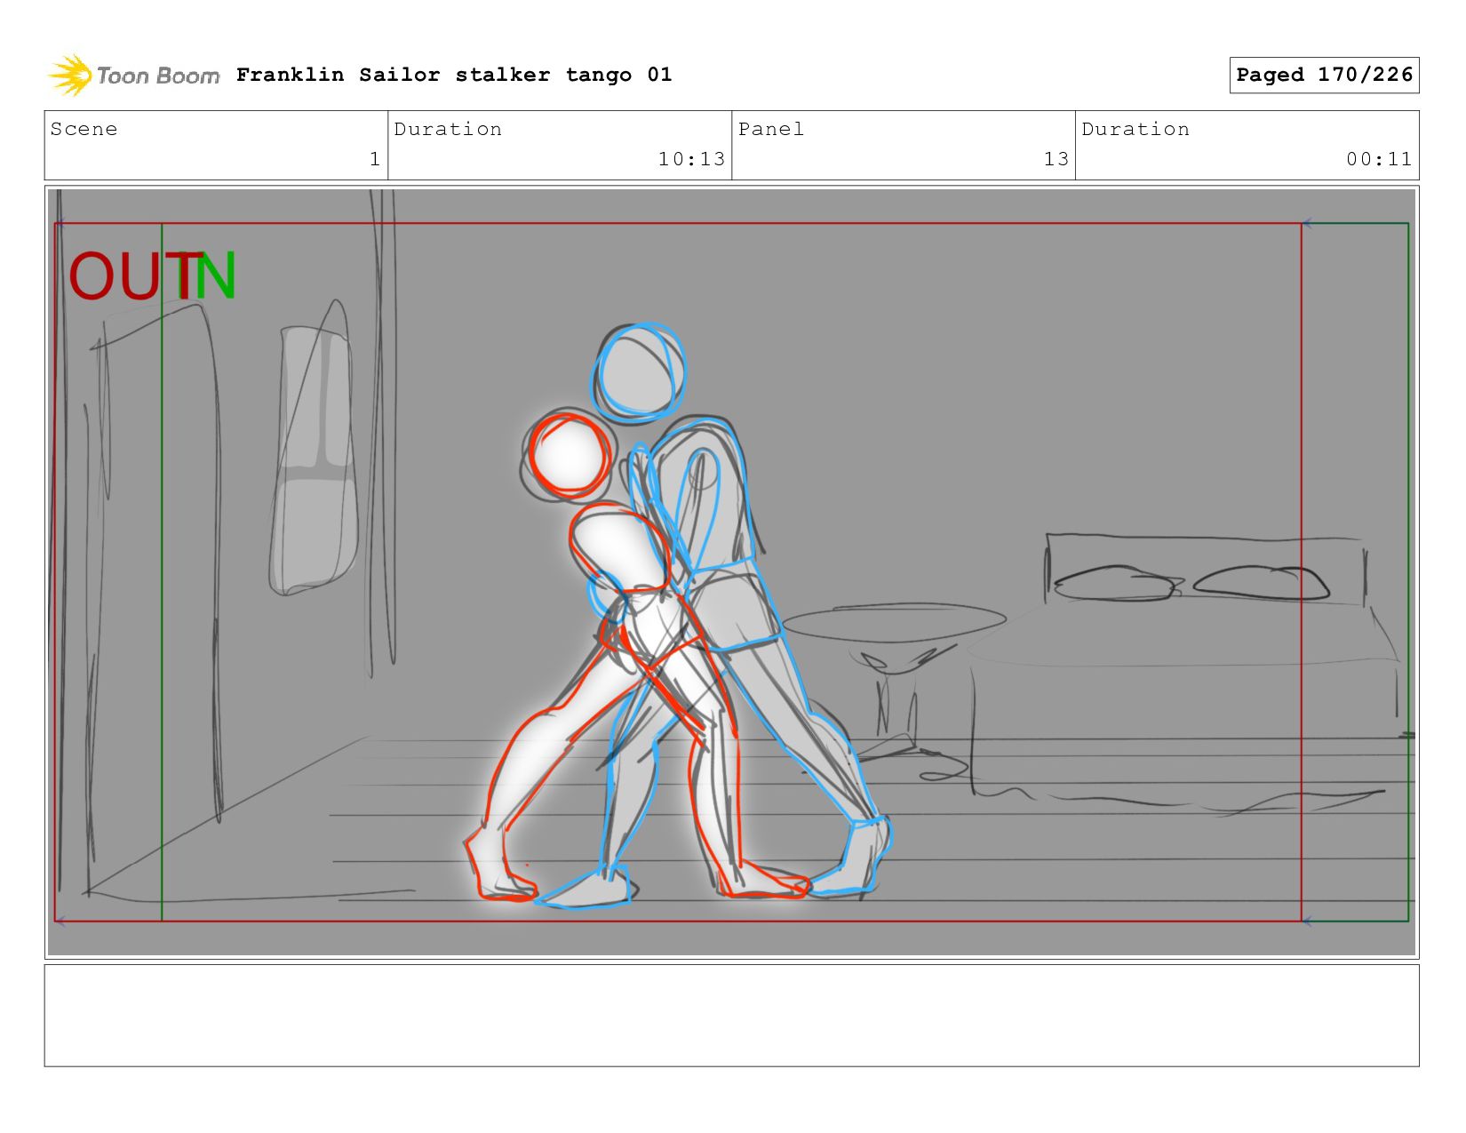Select the title 'Franklin Sailor stalker tango 01'
The image size is (1466, 1133).
[454, 75]
